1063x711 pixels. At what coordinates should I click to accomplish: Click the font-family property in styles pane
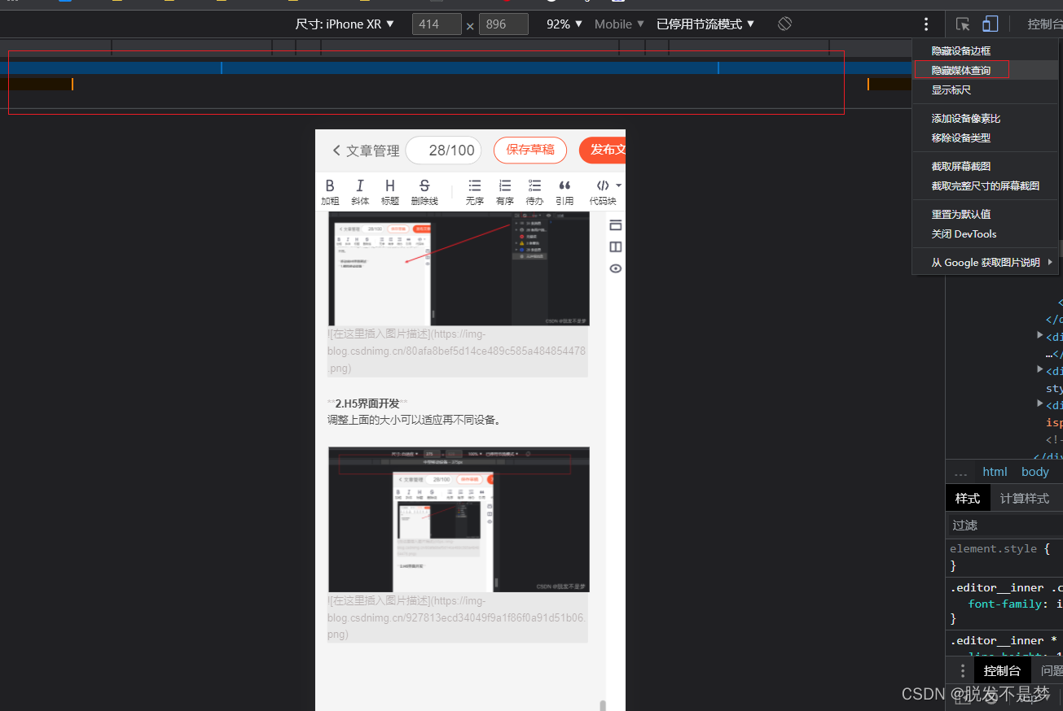click(1005, 604)
